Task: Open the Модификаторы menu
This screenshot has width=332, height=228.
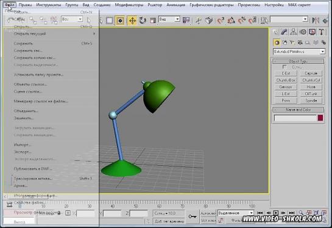Action: 129,5
